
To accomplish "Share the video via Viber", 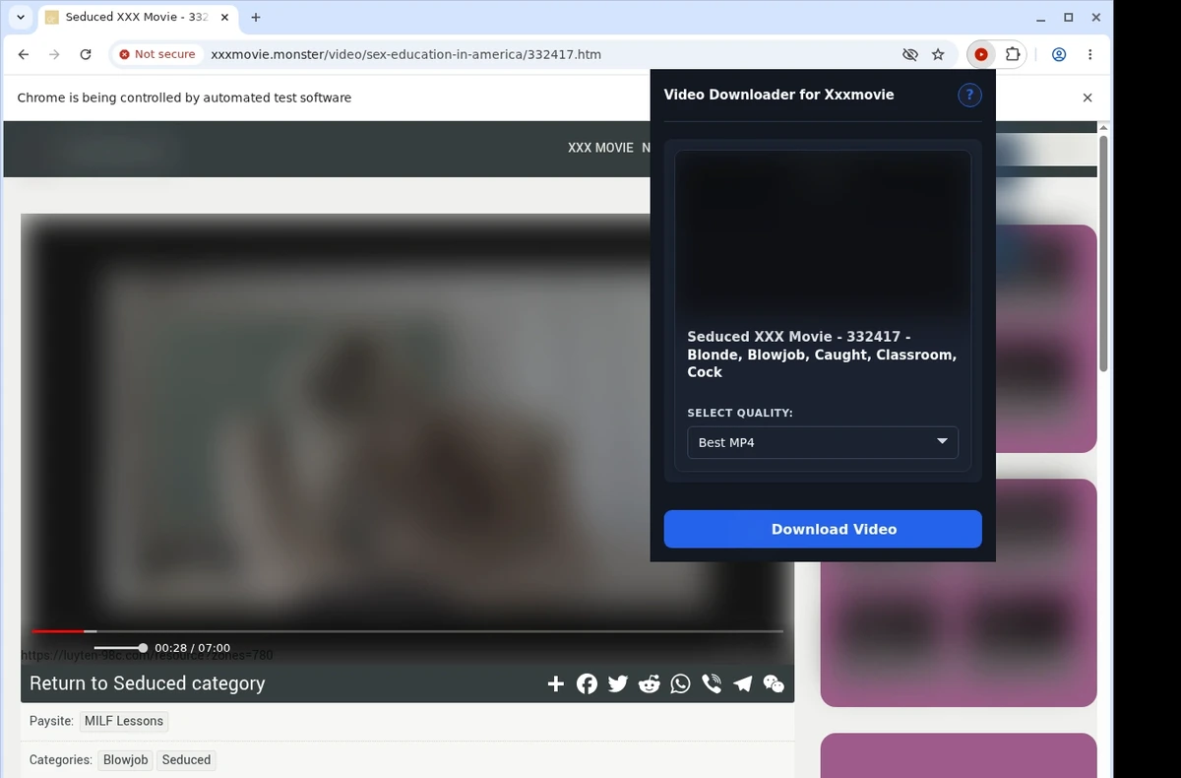I will (x=712, y=683).
